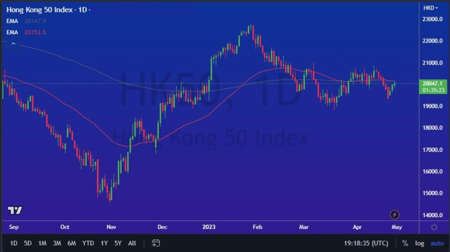Screen dimensions: 450x252
Task: Toggle log scale mode
Action: pyautogui.click(x=419, y=243)
